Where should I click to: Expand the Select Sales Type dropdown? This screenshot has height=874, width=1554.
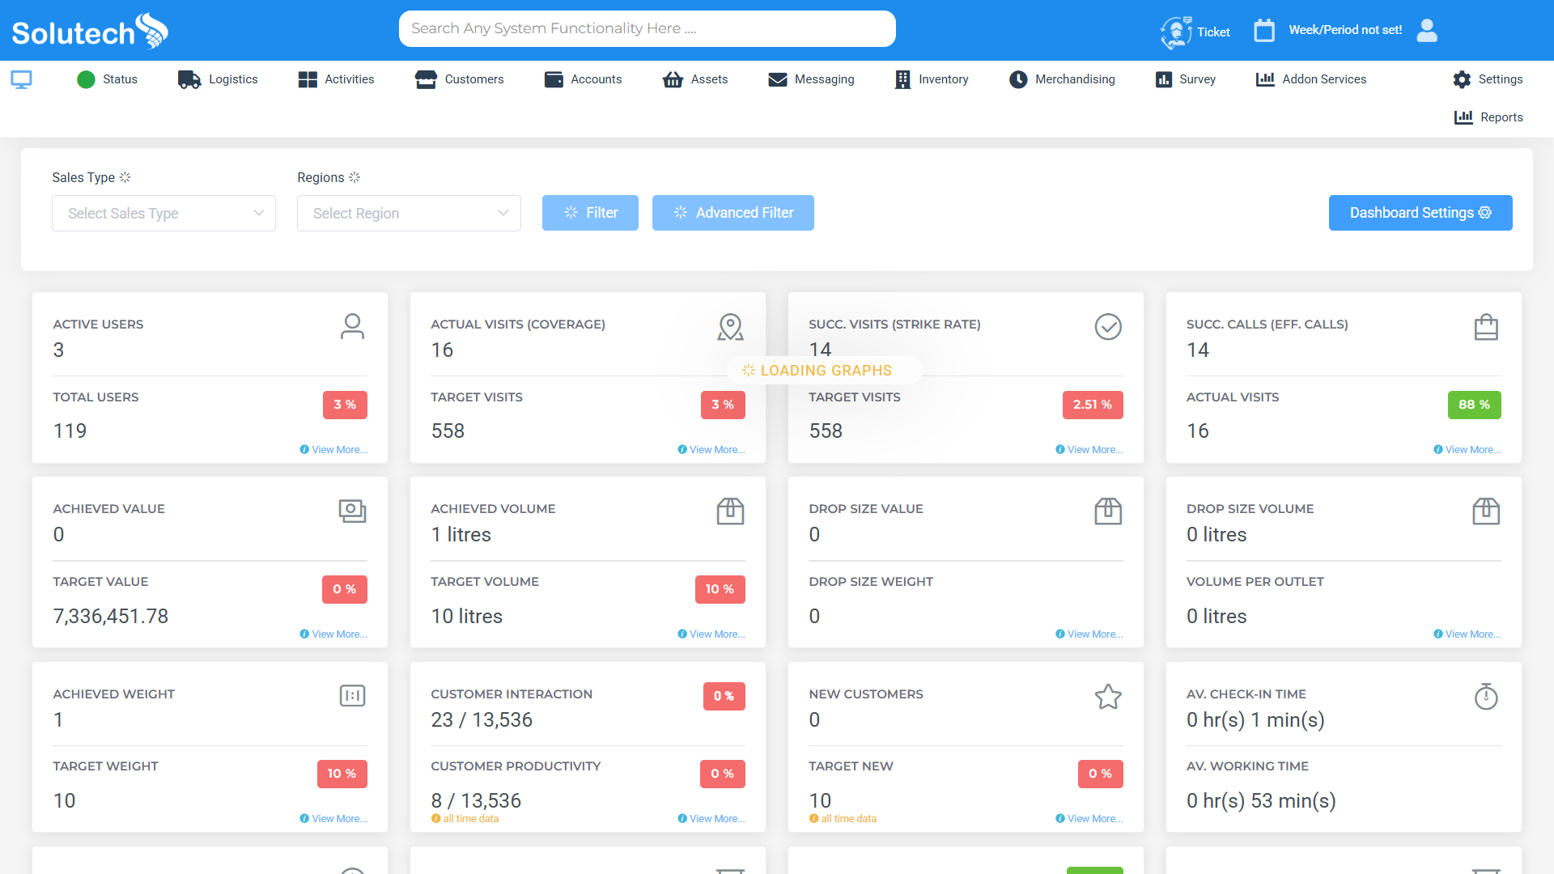tap(163, 213)
